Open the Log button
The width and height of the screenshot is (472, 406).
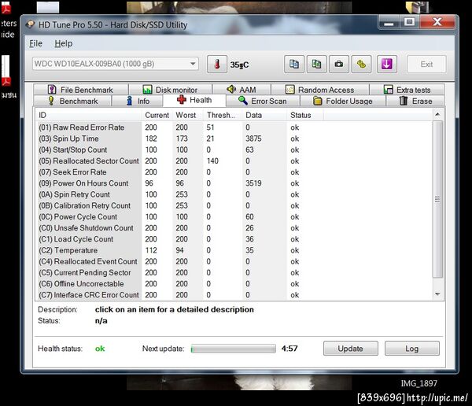point(411,349)
